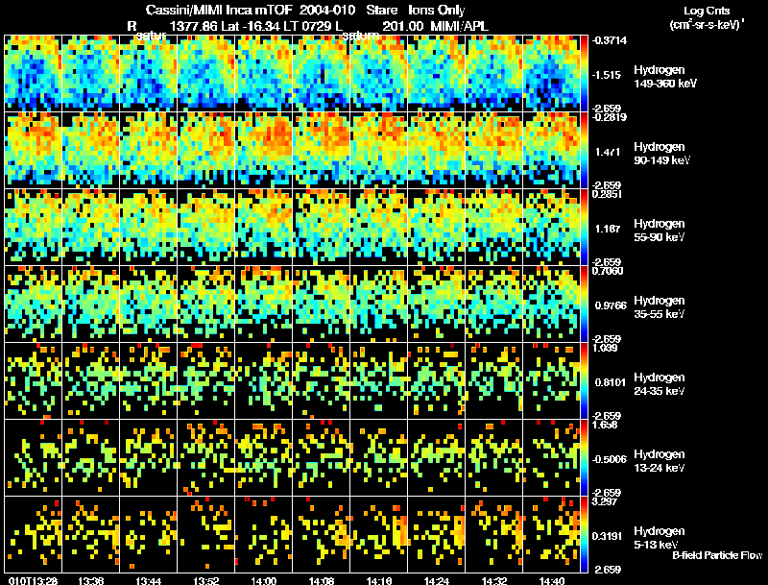Open the Hydrogen 13-24 keV image at 13:52
768x585 pixels.
[205, 458]
